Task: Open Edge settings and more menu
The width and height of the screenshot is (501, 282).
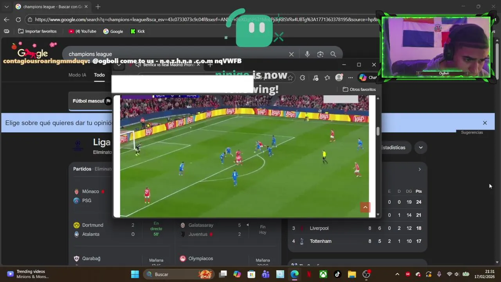Action: click(x=350, y=78)
